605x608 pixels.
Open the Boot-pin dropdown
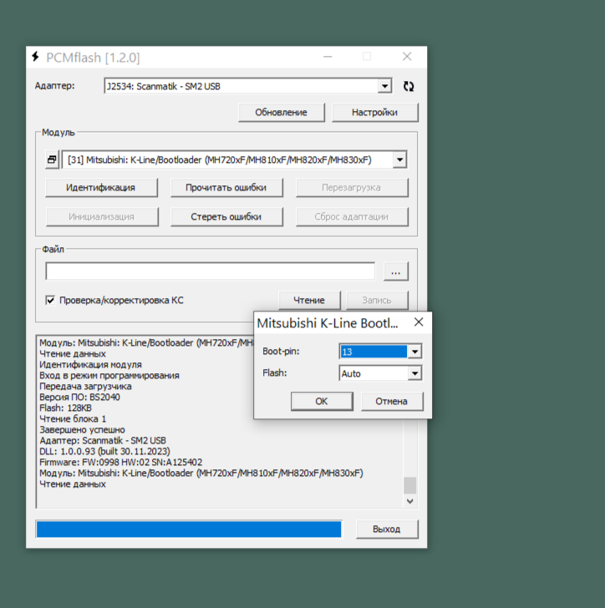coord(414,352)
